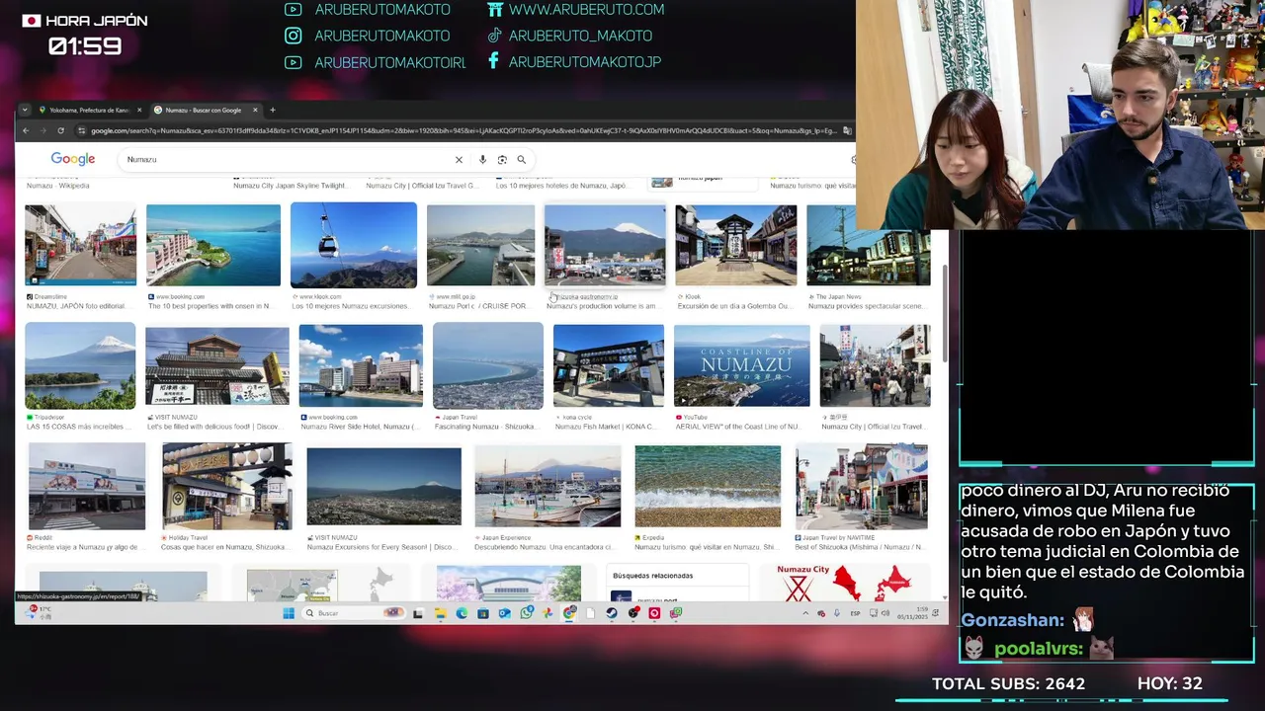The height and width of the screenshot is (711, 1265).
Task: Open Chrome tab search dropdown
Action: pos(25,110)
